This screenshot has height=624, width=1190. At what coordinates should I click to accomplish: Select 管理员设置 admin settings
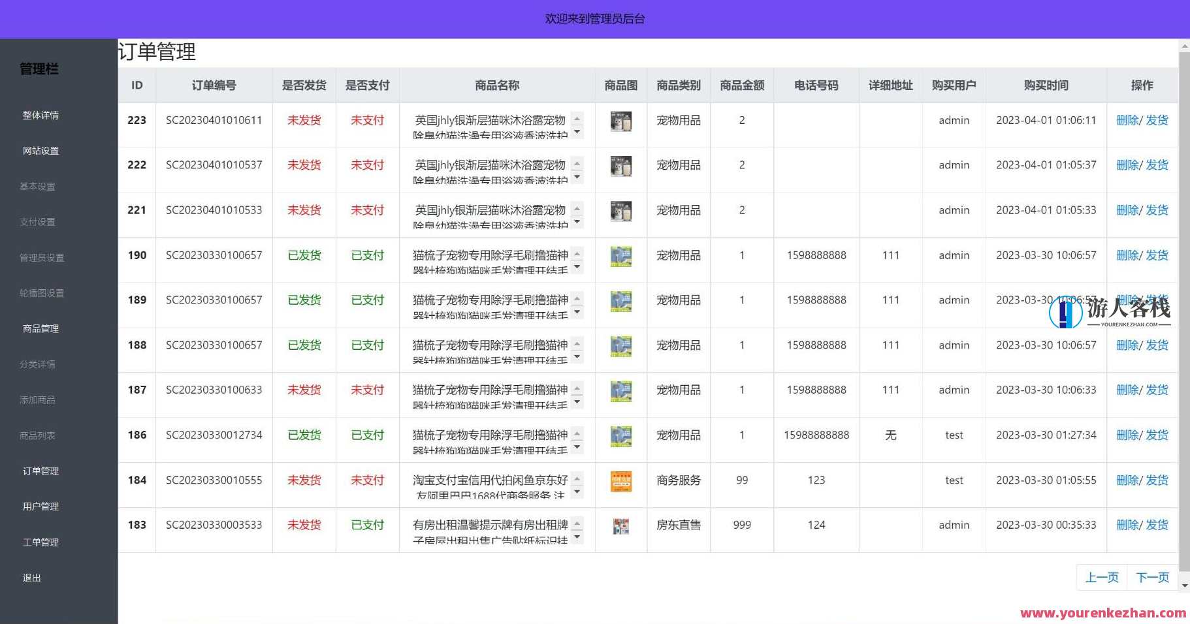pos(41,257)
